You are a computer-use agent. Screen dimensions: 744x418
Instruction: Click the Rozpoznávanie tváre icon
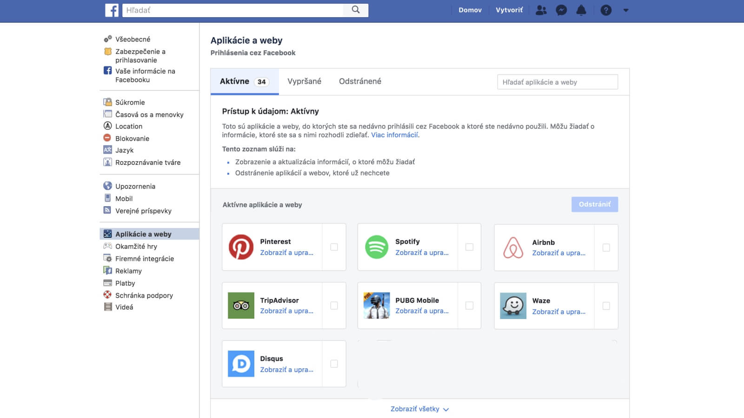click(108, 162)
